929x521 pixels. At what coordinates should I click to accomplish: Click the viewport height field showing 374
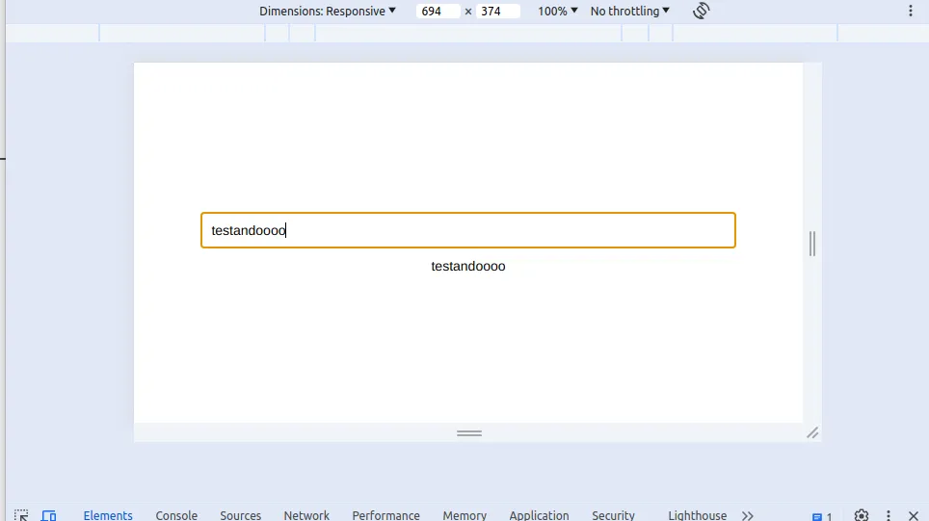[497, 11]
